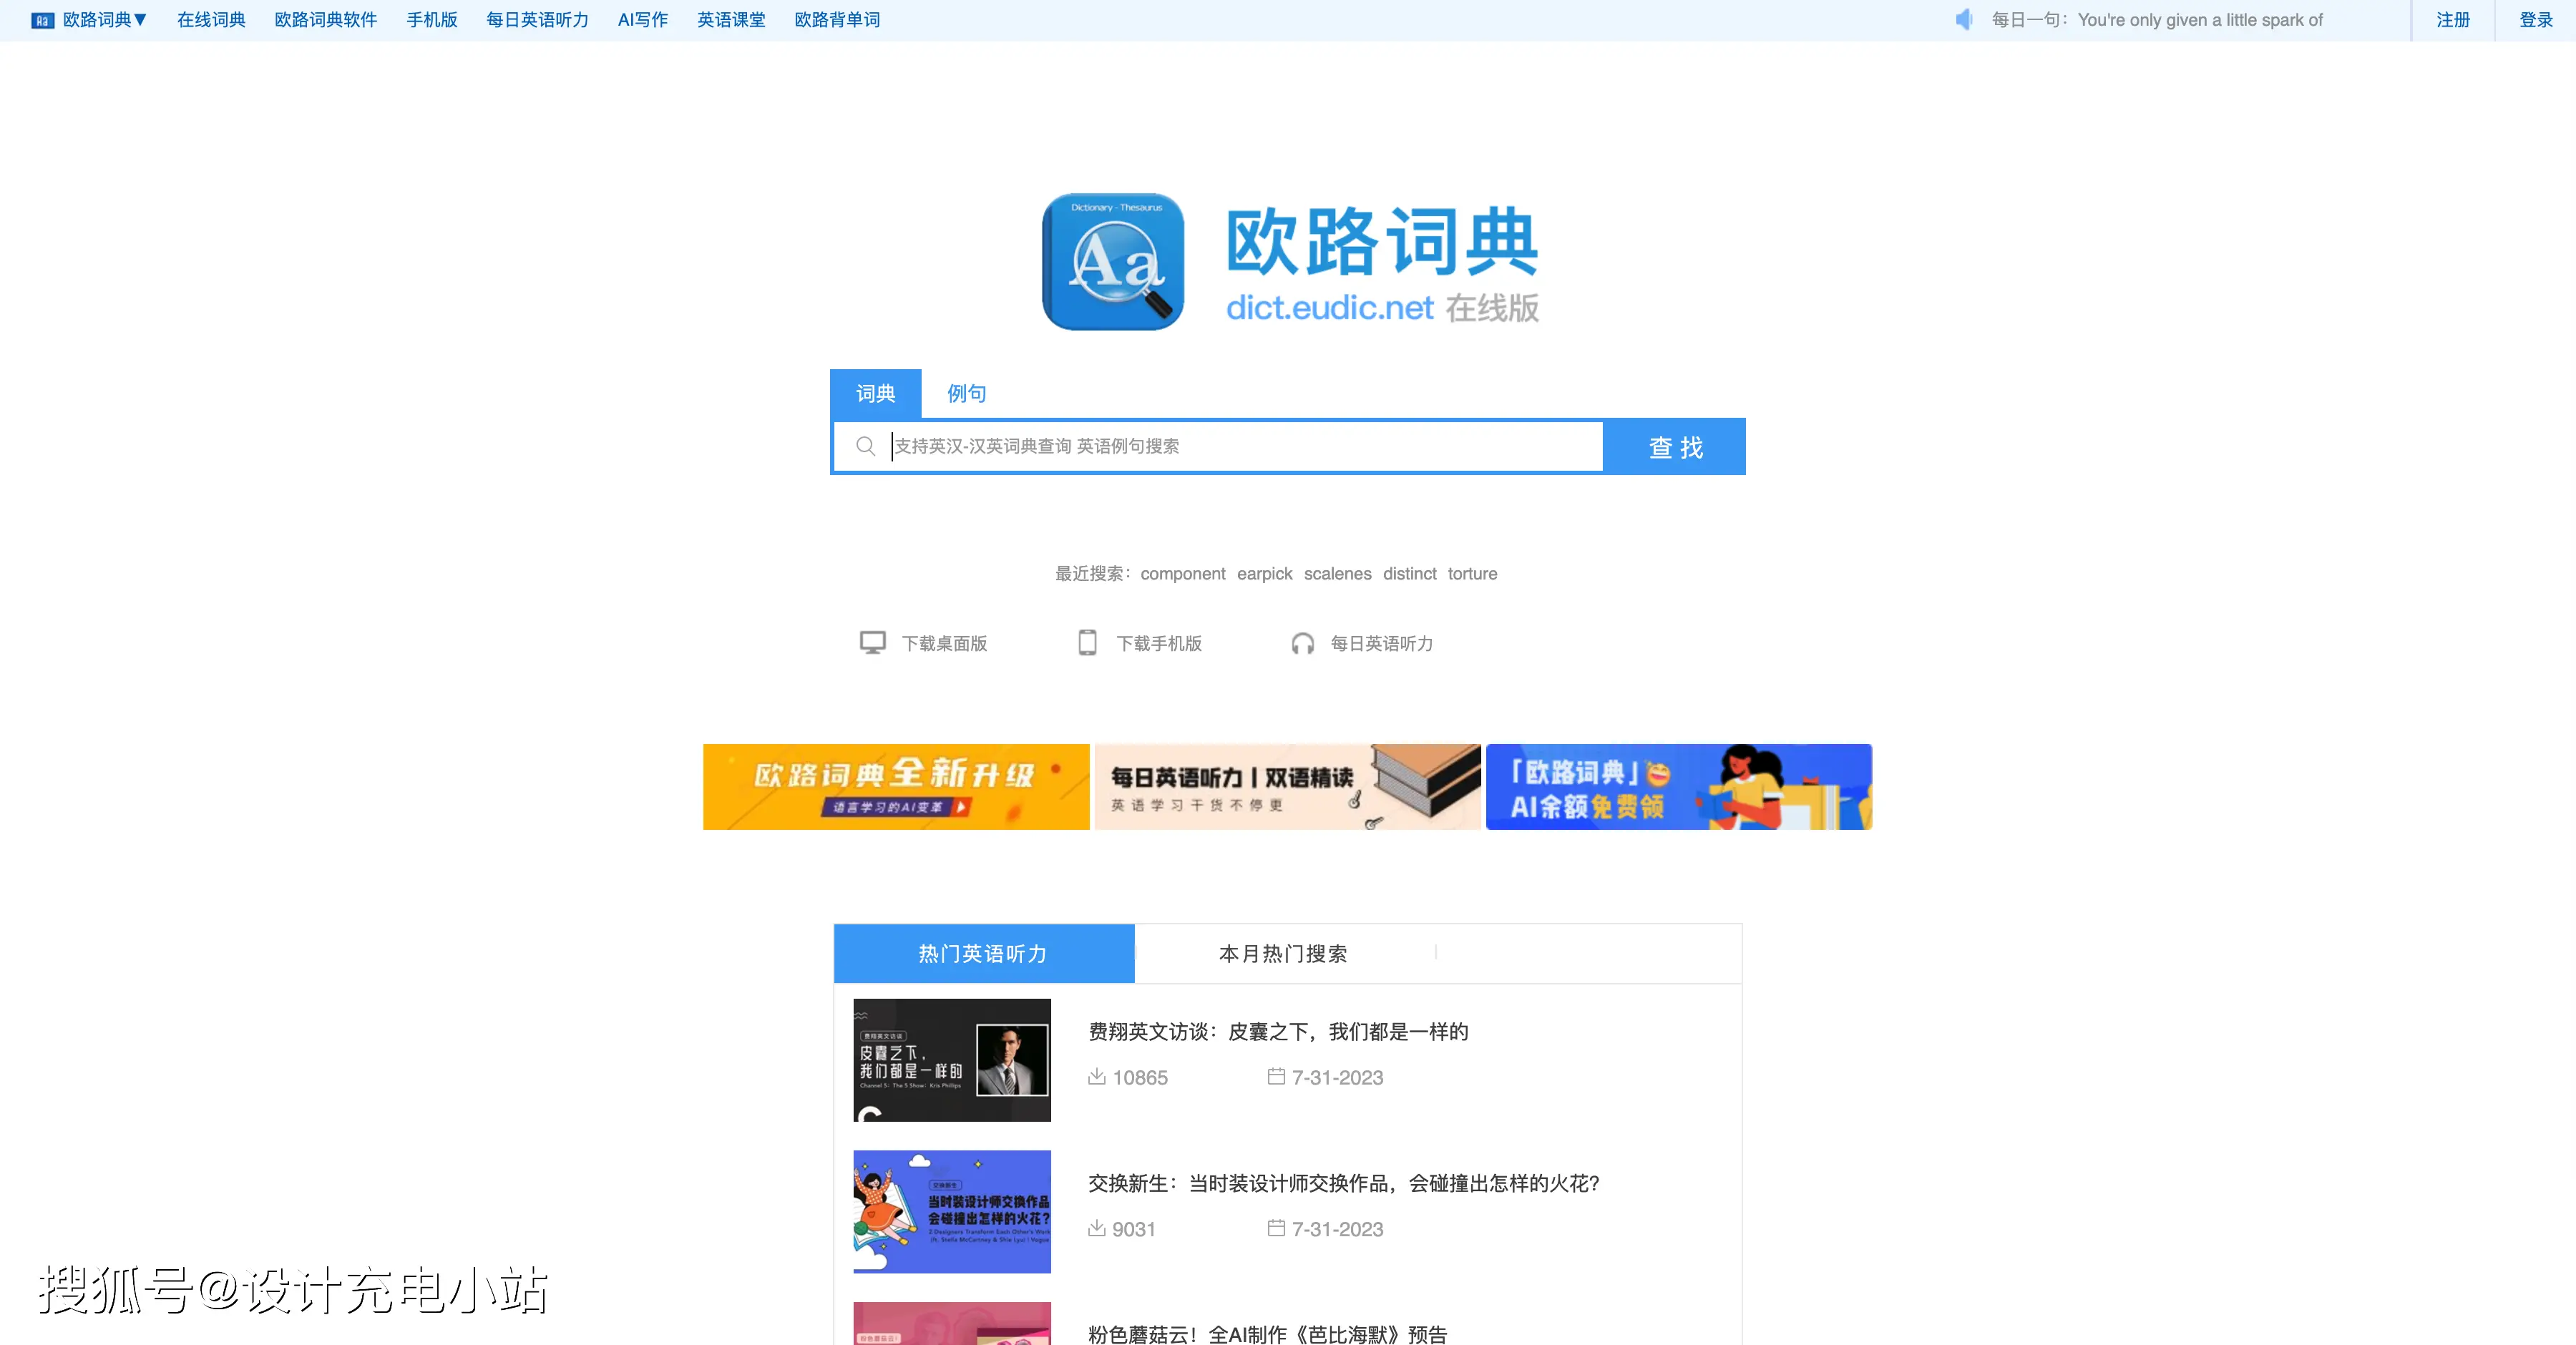This screenshot has width=2576, height=1345.
Task: Click the 查找 search button
Action: tap(1675, 447)
